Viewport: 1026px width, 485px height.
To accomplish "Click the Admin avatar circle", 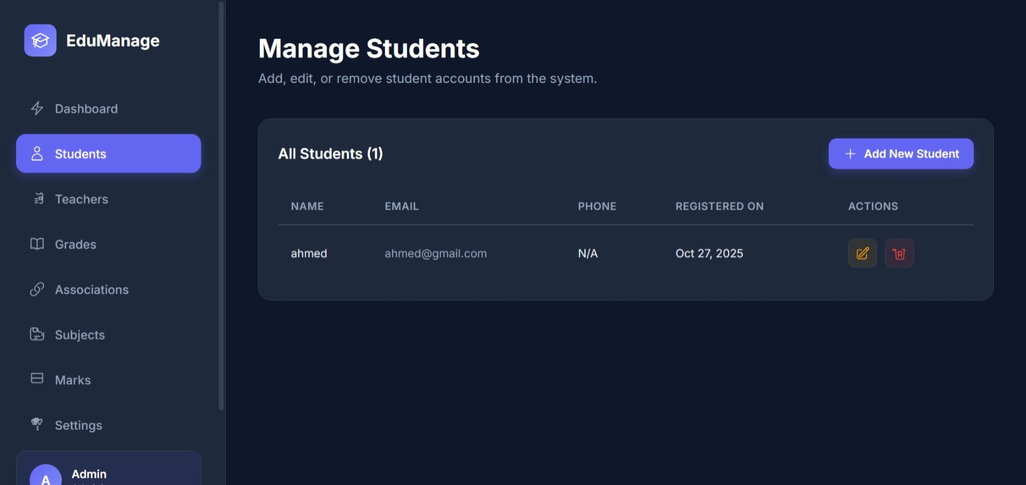I will pos(45,477).
